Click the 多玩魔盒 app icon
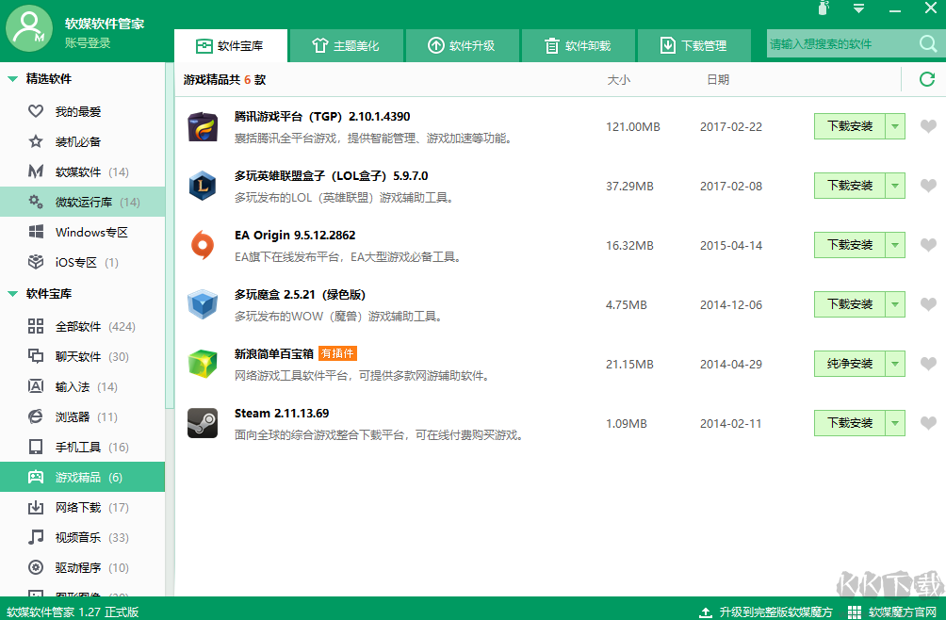 203,304
